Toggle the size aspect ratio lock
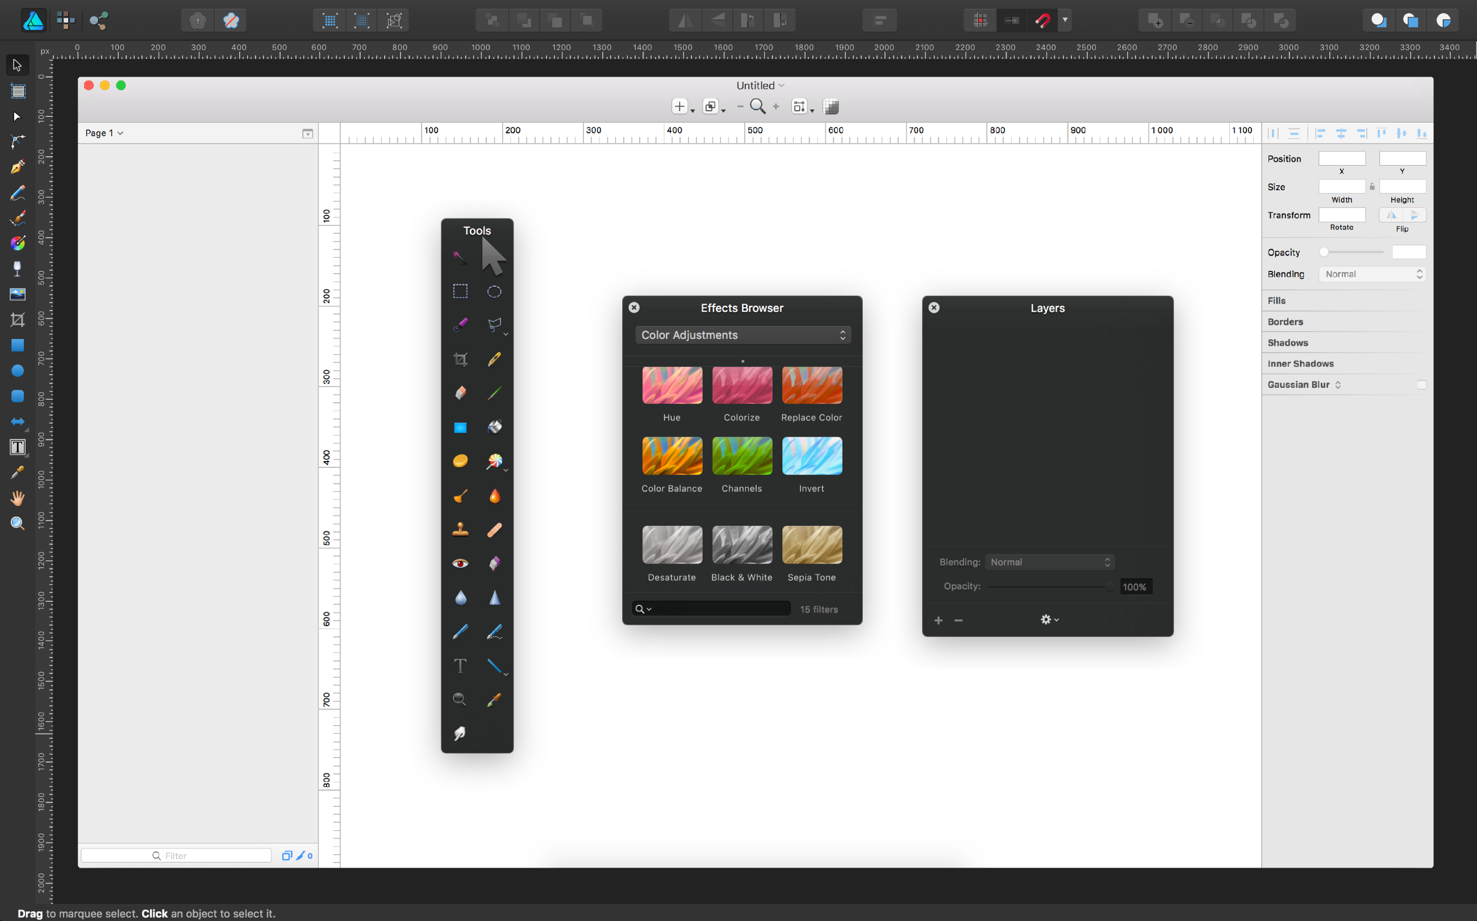This screenshot has height=921, width=1477. (1372, 187)
